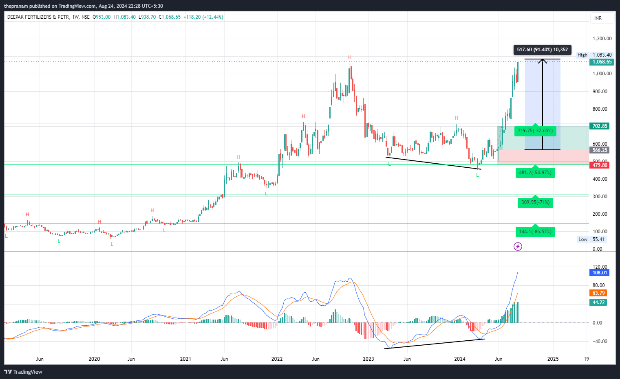Screen dimensions: 620x379
Task: Click the 566.25 price axis label
Action: (x=600, y=150)
